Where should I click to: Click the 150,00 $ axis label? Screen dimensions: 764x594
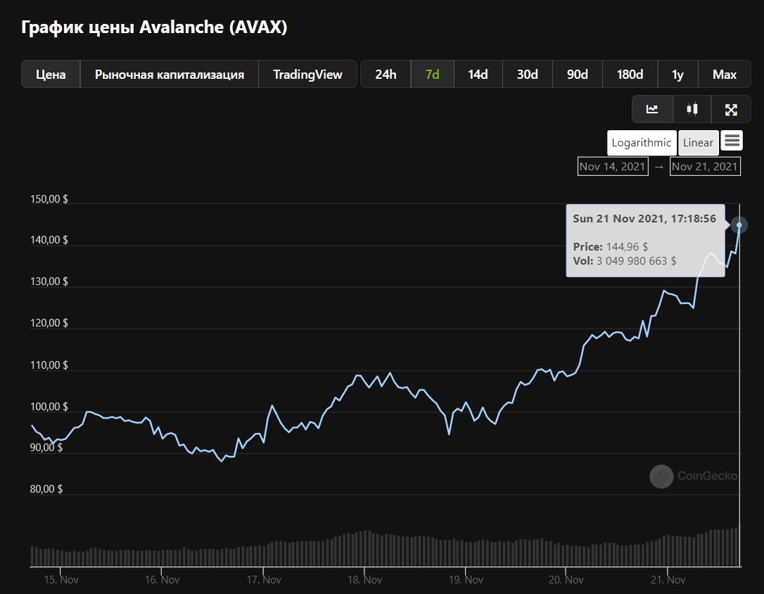49,198
